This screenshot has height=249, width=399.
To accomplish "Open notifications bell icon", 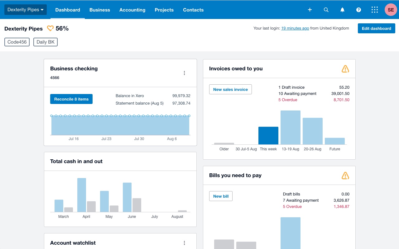I will tap(342, 10).
